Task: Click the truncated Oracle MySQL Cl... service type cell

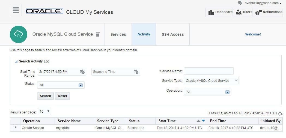Action: point(110,128)
